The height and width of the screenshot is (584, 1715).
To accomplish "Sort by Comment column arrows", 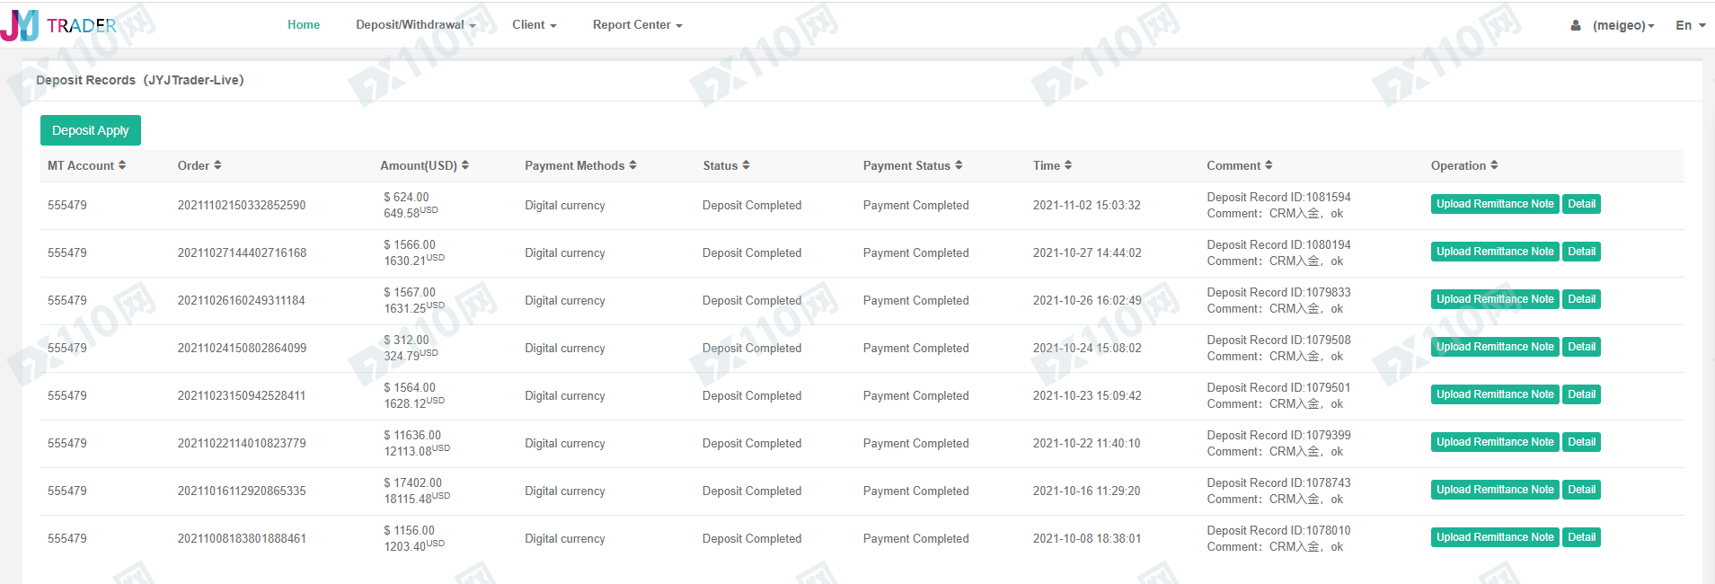I will coord(1269,165).
